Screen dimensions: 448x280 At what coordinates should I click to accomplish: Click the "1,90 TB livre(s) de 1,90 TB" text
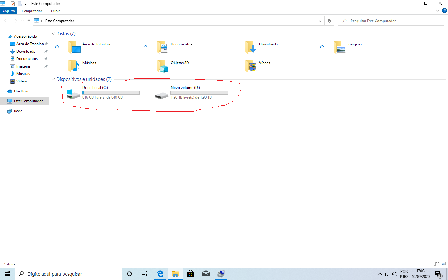click(191, 97)
